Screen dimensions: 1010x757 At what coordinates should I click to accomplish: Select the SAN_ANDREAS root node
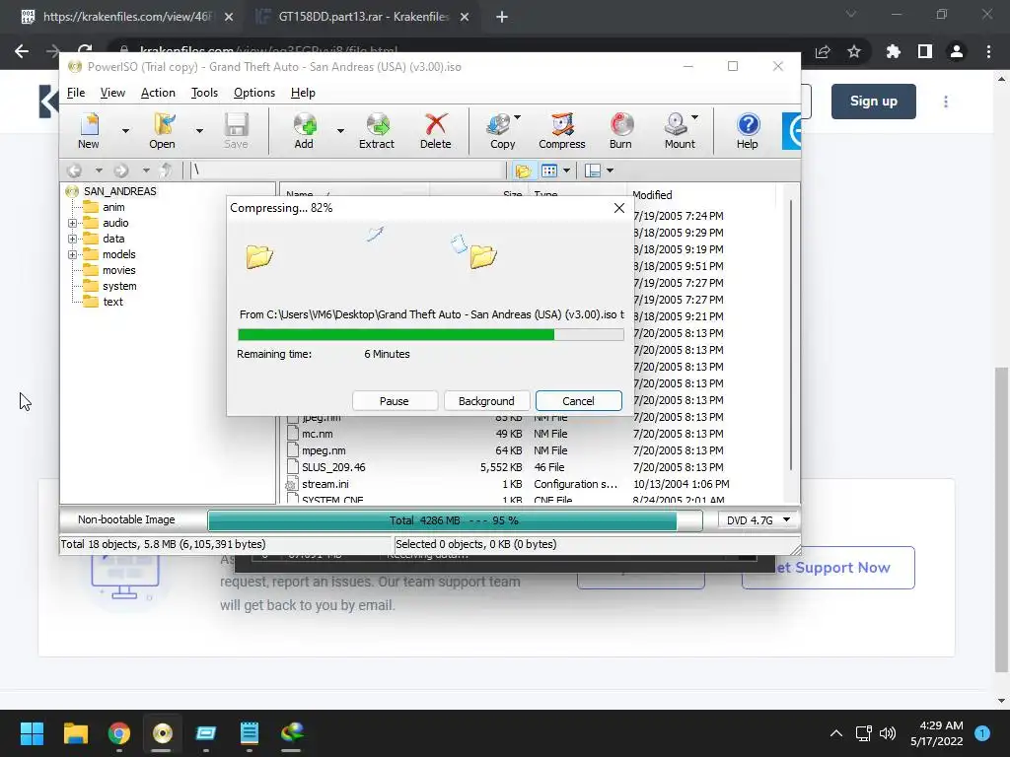119,191
